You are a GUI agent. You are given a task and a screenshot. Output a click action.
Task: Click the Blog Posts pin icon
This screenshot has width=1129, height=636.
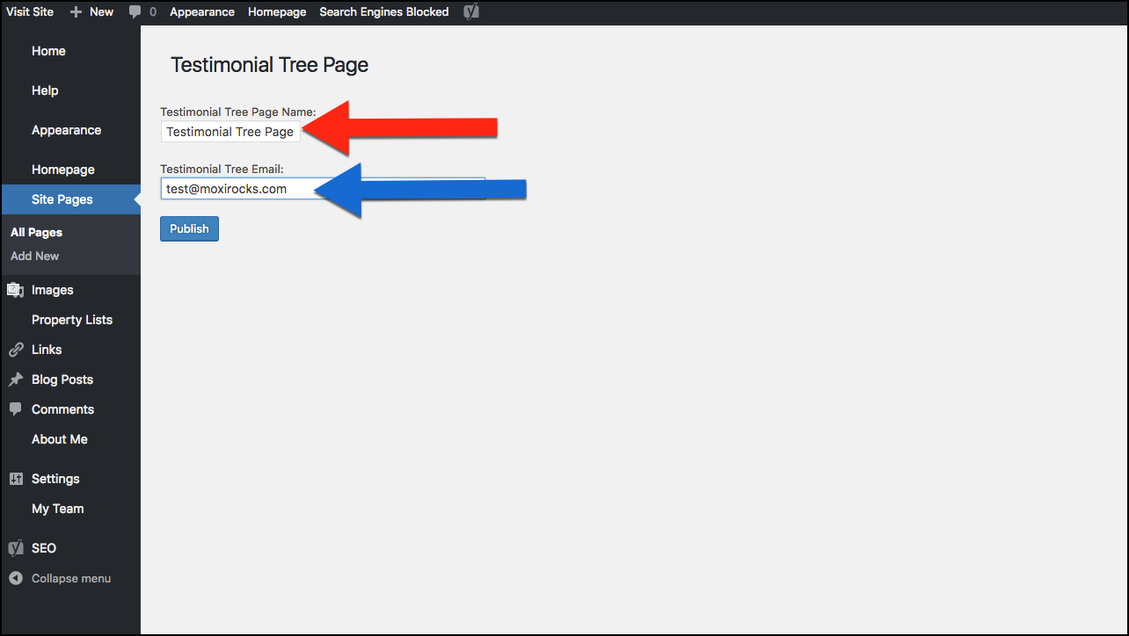coord(16,379)
